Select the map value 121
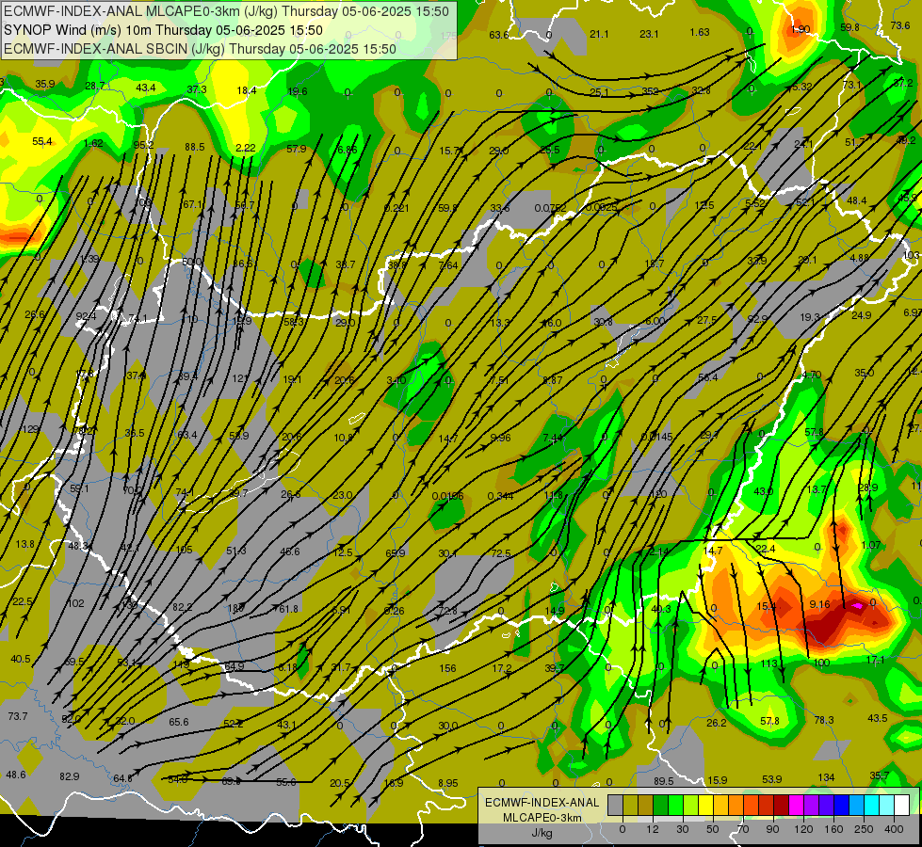The height and width of the screenshot is (847, 922). [x=240, y=378]
